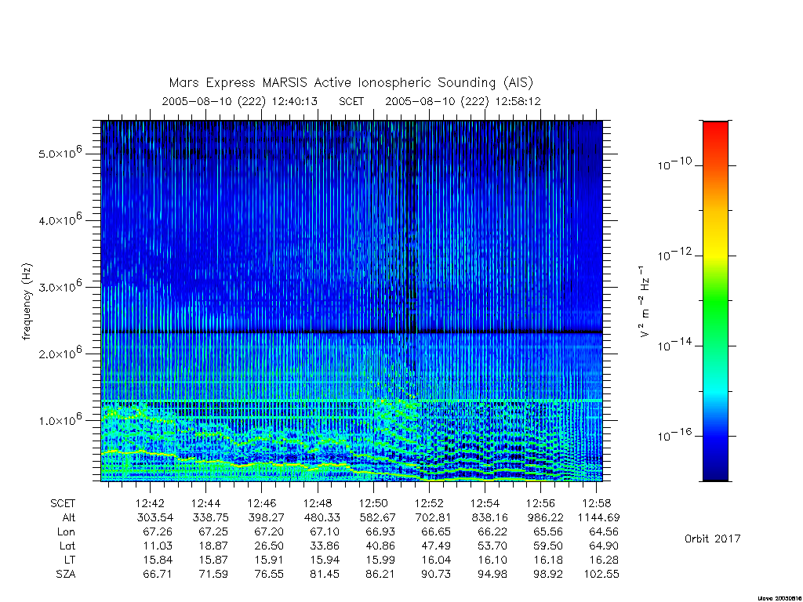
Task: Click the latitude value 64.90
Action: click(x=605, y=546)
